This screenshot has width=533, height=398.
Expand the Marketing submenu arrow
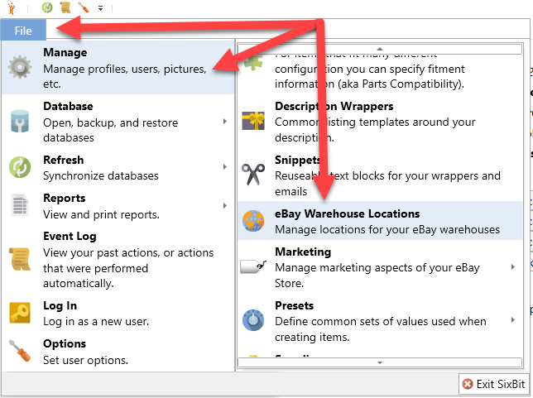click(516, 266)
